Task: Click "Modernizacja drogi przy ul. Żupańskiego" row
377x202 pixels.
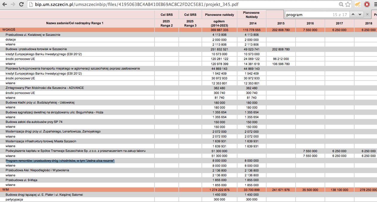Action: 53,131
